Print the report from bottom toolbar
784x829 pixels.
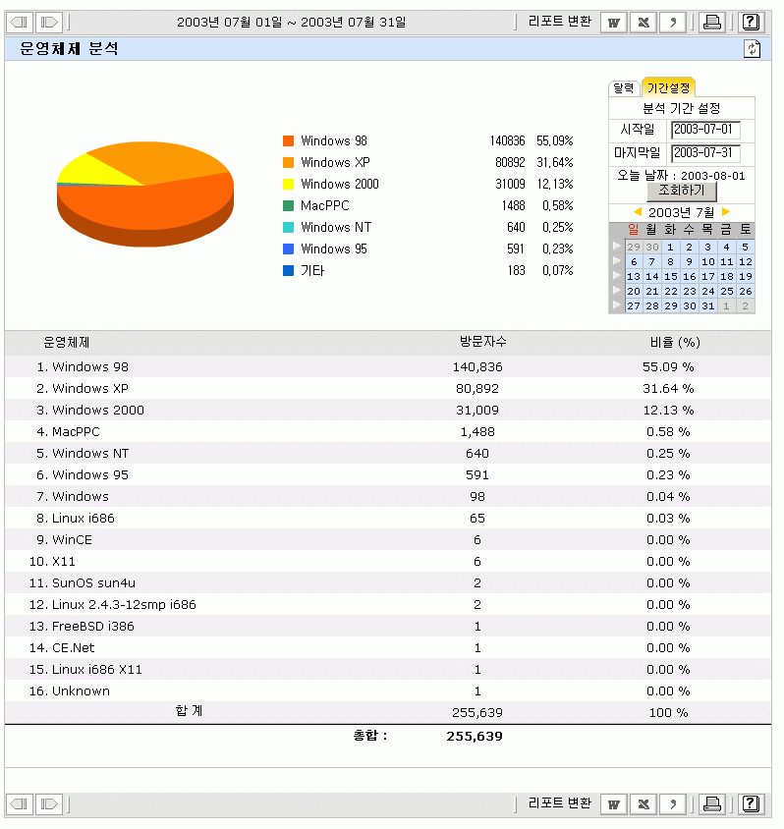712,804
